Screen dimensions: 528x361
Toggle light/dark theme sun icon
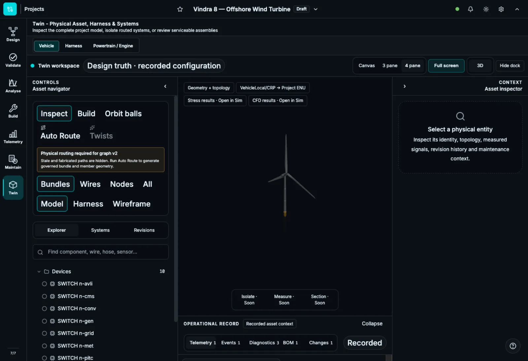point(486,9)
